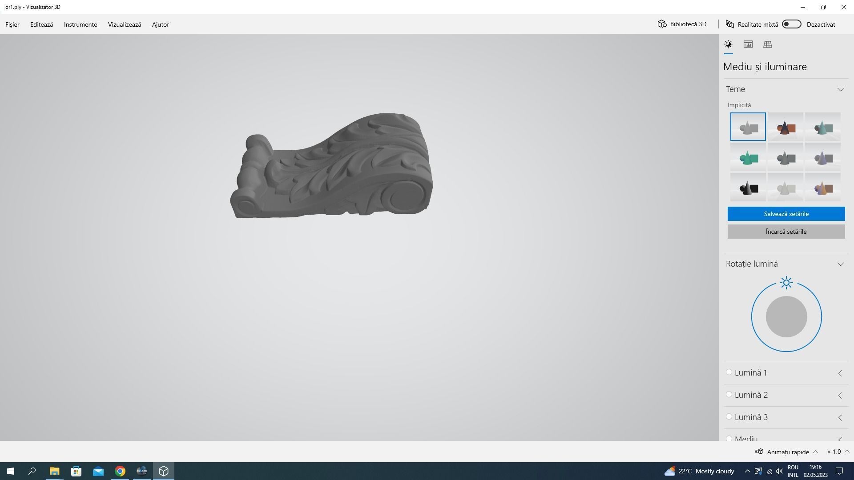
Task: Collapse the Rotație lumină section
Action: coord(840,264)
